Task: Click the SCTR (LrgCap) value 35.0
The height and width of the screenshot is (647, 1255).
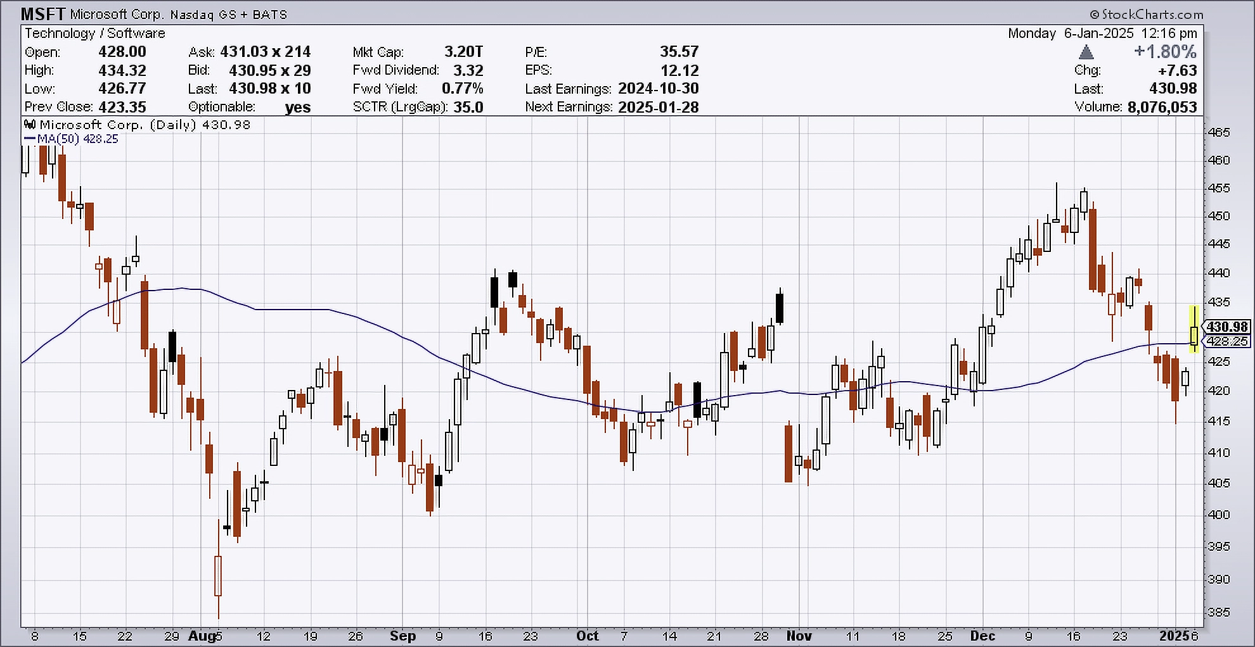Action: click(x=468, y=106)
